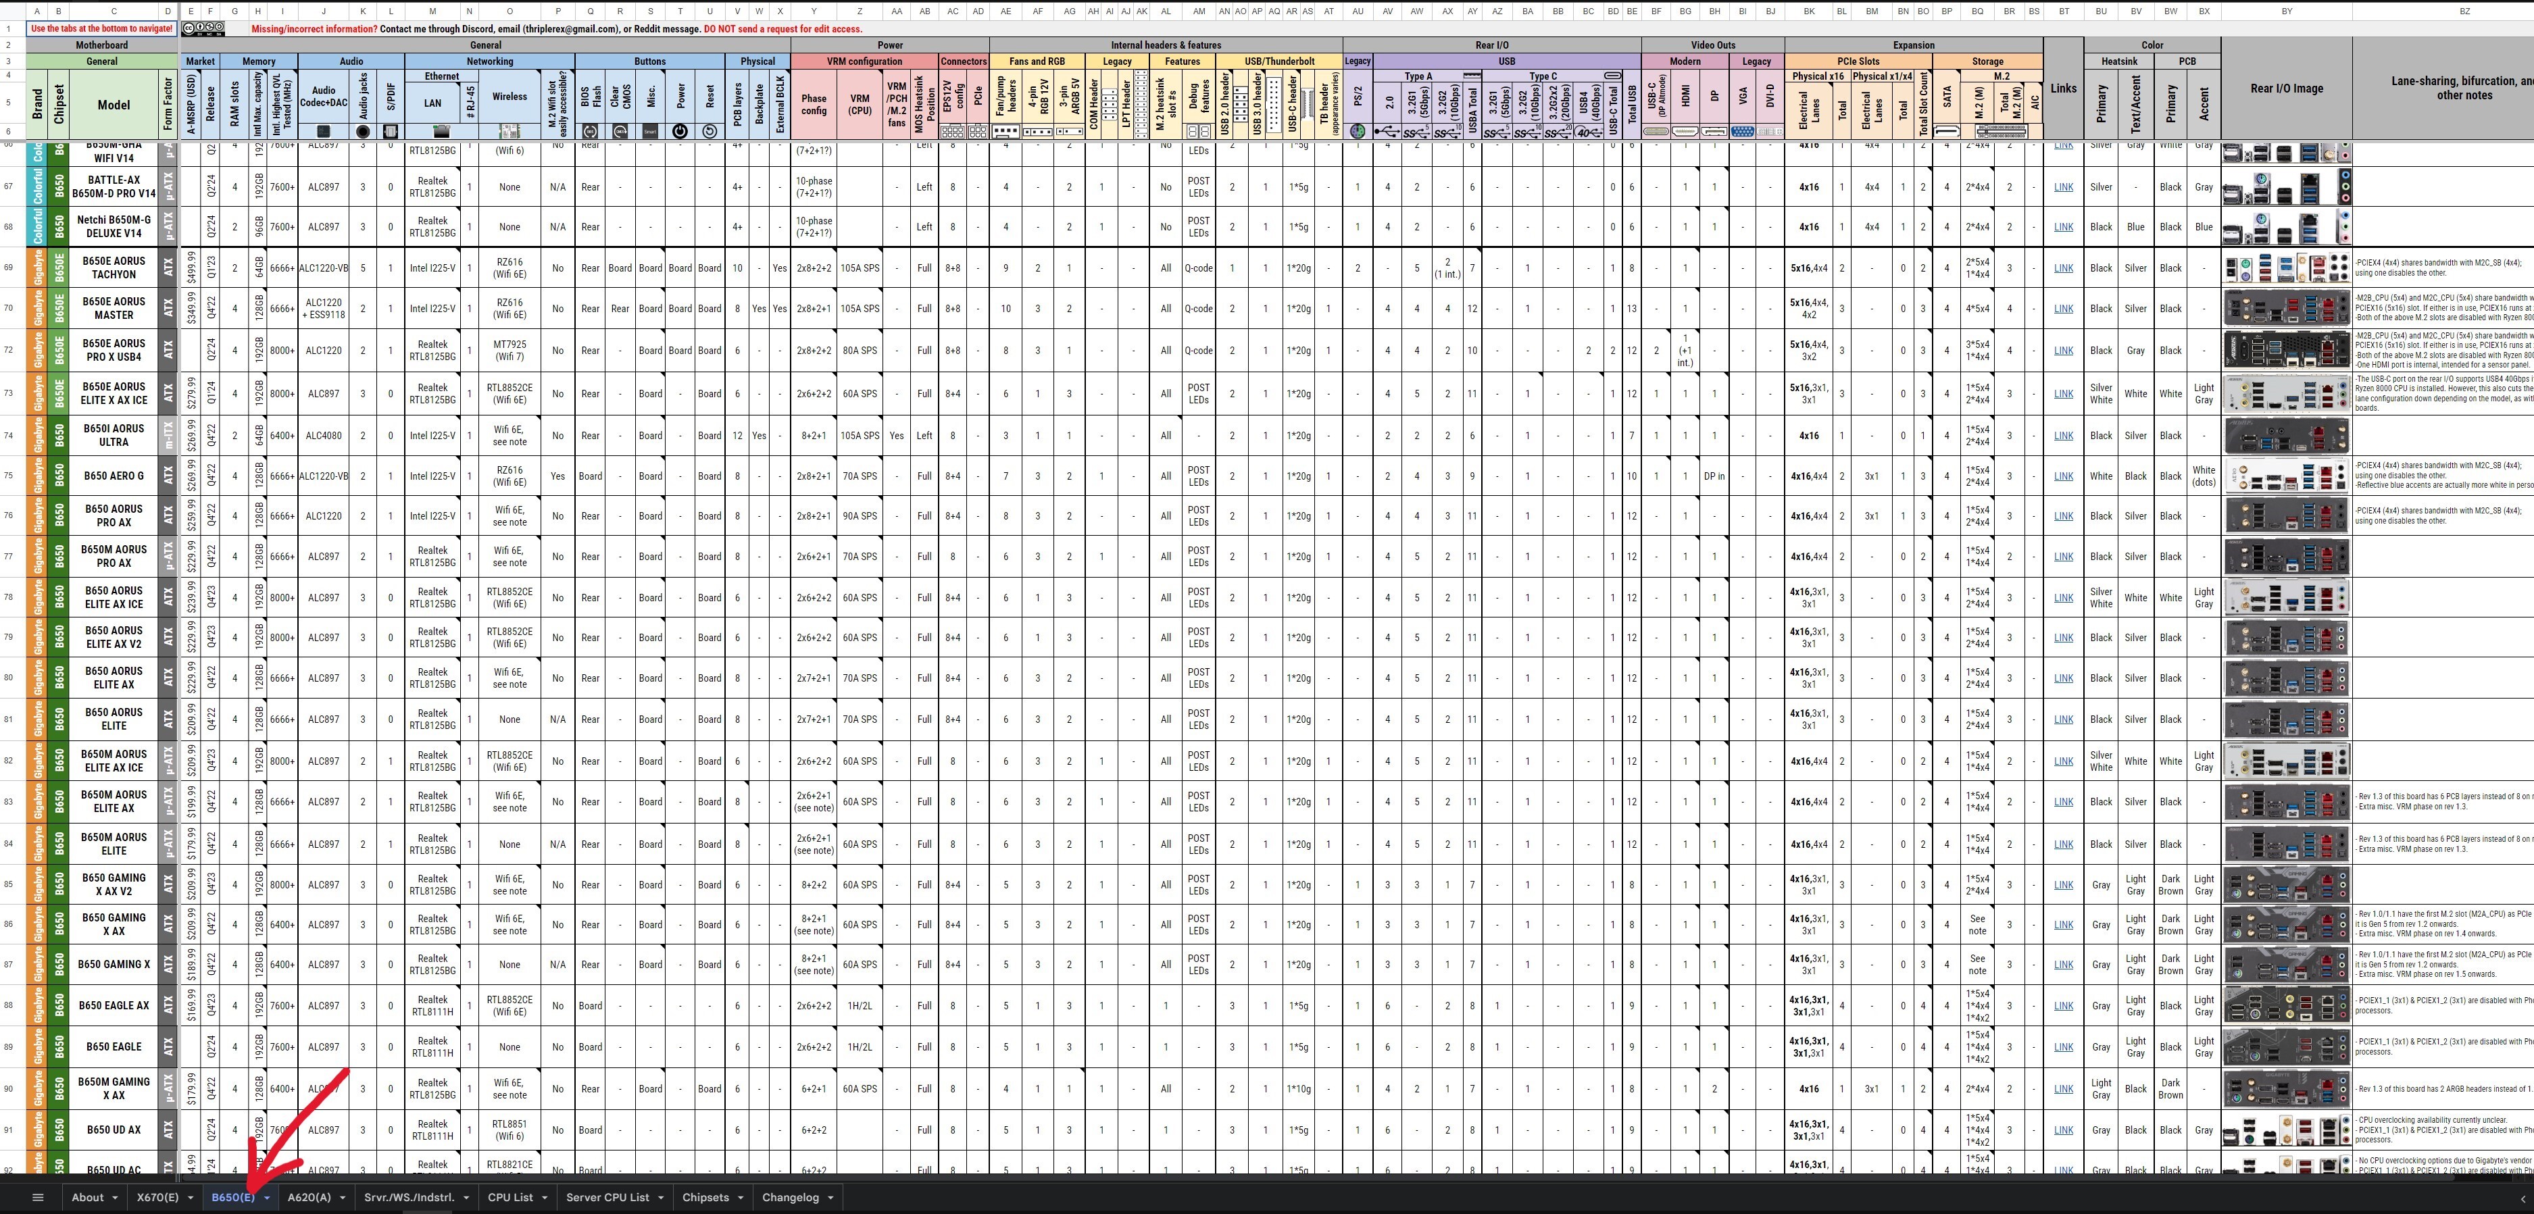Image resolution: width=2534 pixels, height=1214 pixels.
Task: Select the 'B650M AORUS ELITE AX ICE' model cell
Action: click(x=114, y=761)
